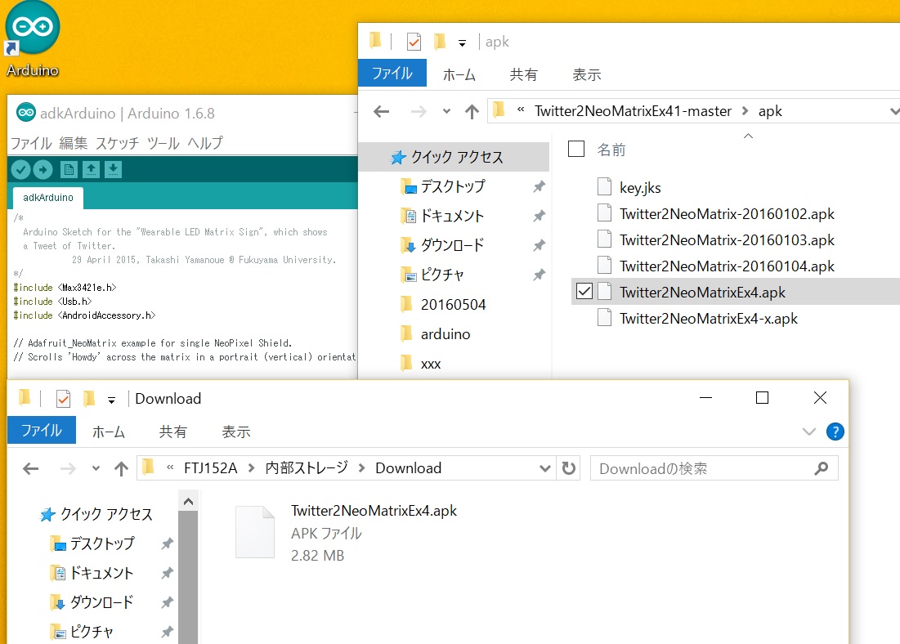This screenshot has height=644, width=900.
Task: Switch to 表示 tab in apk window
Action: 587,74
